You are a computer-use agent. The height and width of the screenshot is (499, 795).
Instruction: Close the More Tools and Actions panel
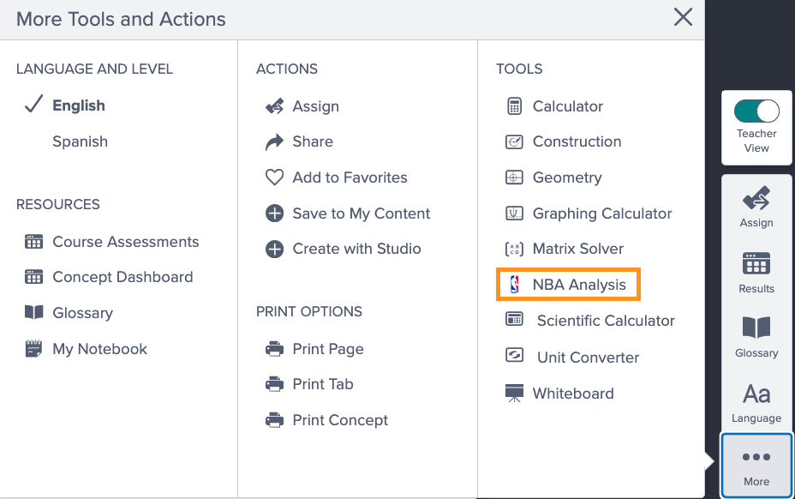pyautogui.click(x=683, y=17)
